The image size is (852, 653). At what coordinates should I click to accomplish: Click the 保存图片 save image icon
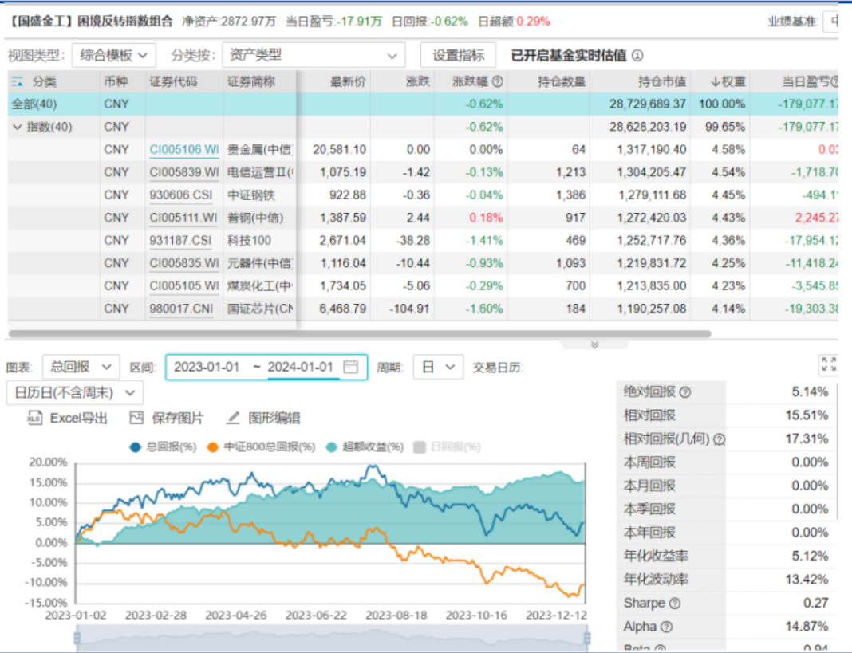(136, 418)
